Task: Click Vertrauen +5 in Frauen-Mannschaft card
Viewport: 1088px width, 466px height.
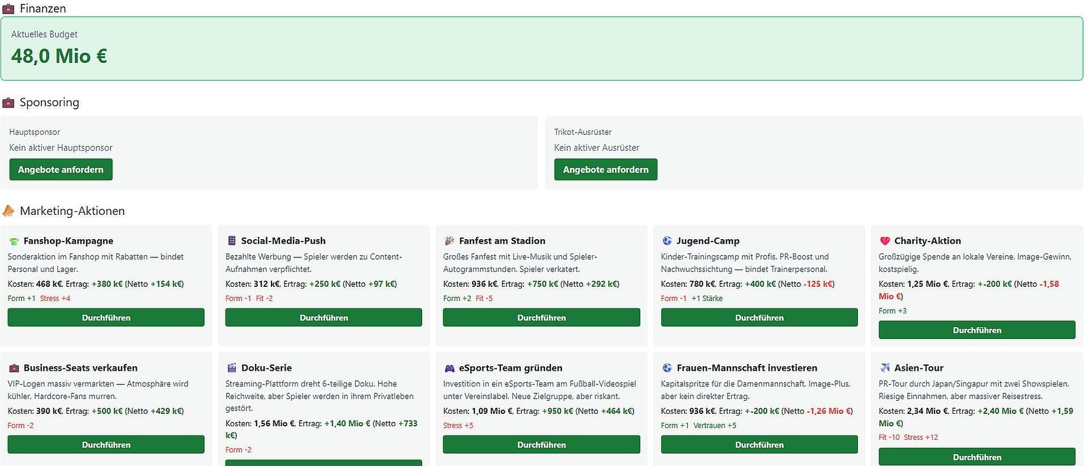Action: point(715,426)
